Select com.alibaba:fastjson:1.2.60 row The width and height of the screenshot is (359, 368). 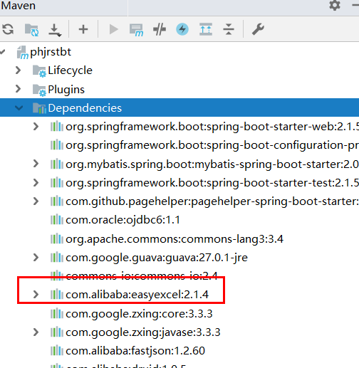click(179, 351)
